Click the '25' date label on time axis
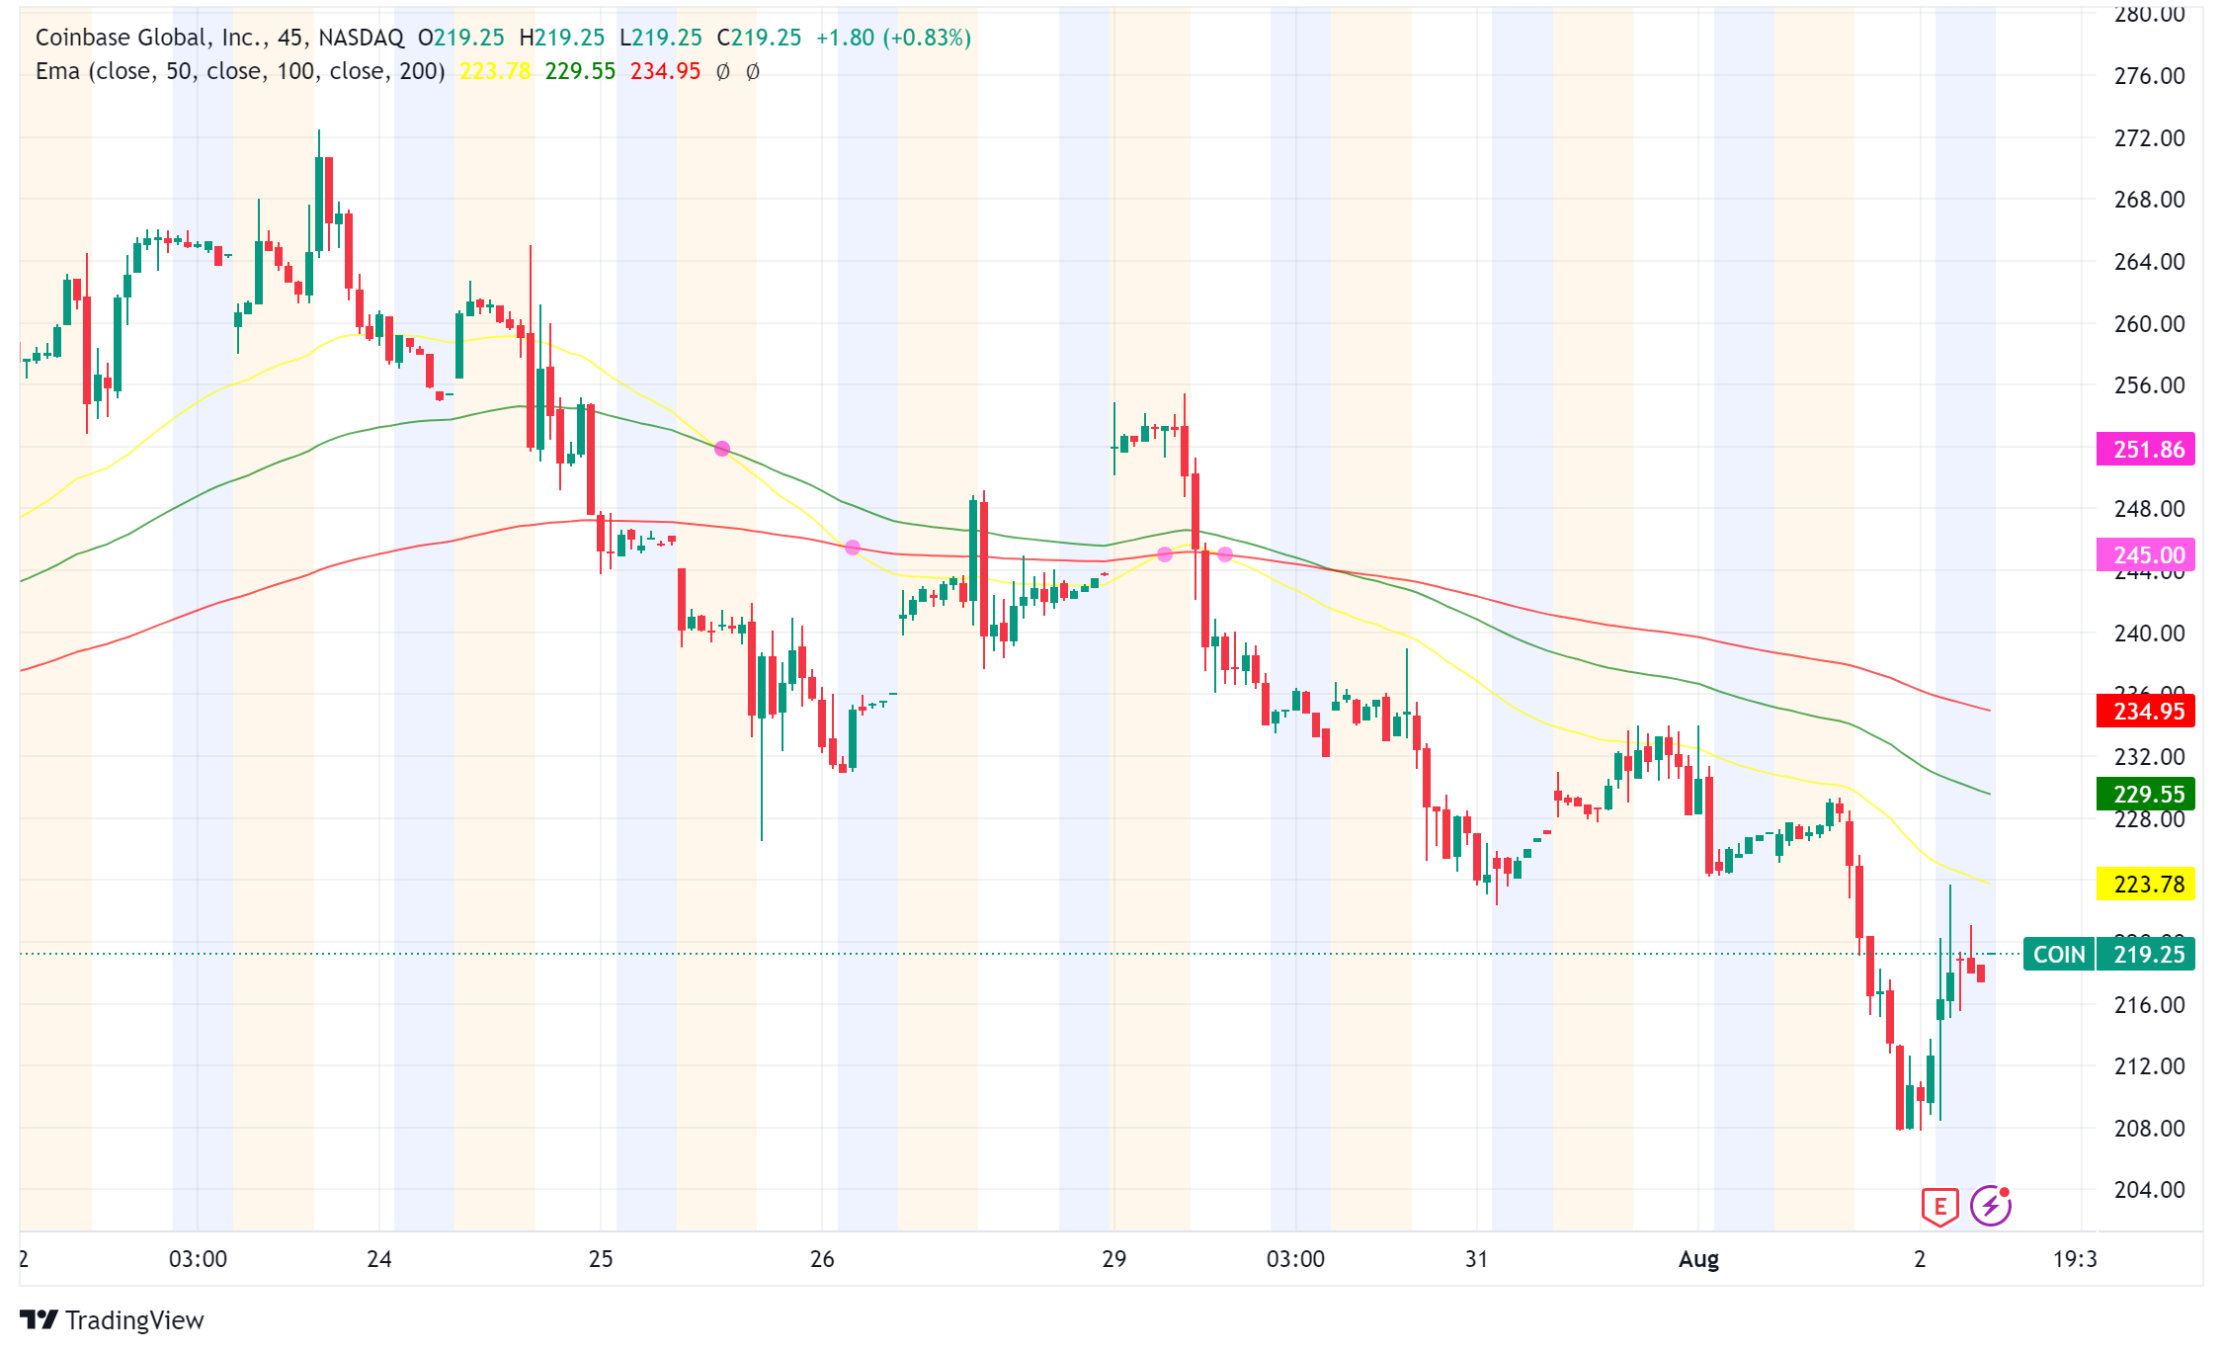 pos(601,1259)
